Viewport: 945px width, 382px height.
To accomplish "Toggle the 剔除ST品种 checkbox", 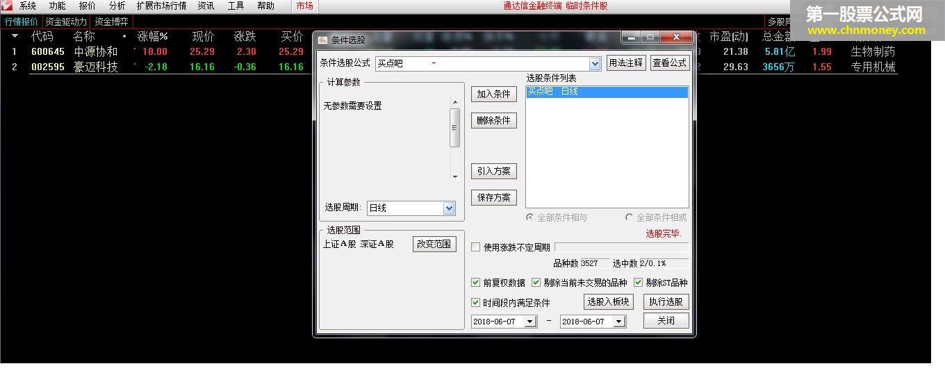I will (x=638, y=283).
